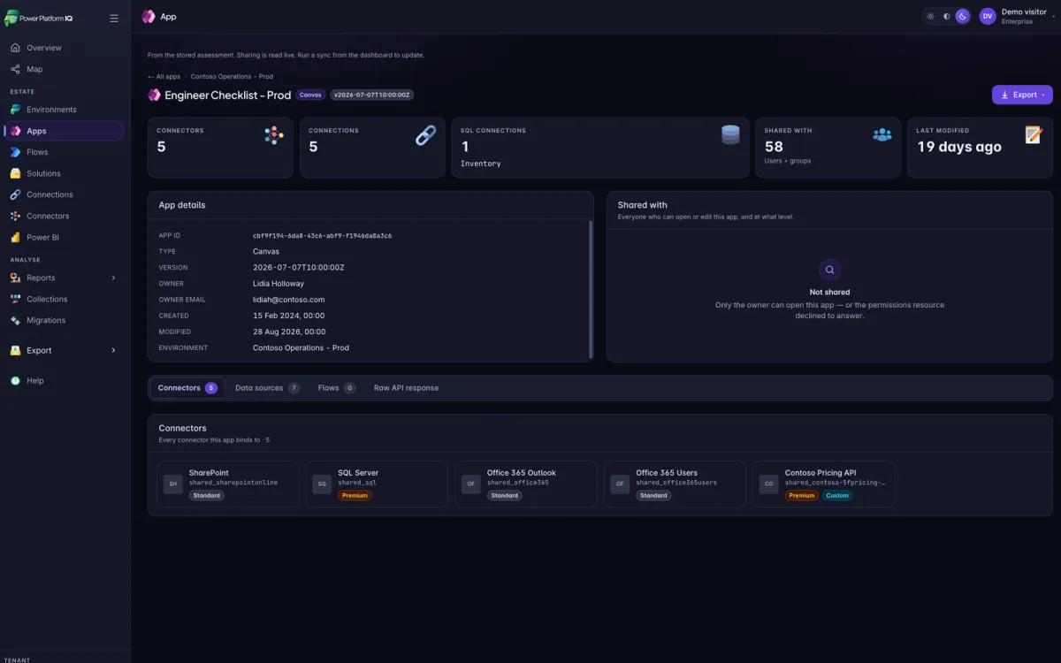Click owner email lidiah@contoso.com
The height and width of the screenshot is (663, 1061).
(x=288, y=300)
